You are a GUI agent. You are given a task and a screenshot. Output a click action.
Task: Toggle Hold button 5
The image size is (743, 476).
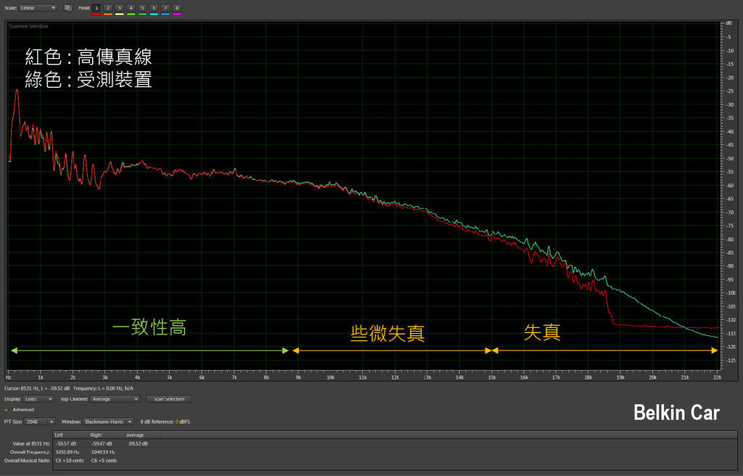(x=142, y=7)
